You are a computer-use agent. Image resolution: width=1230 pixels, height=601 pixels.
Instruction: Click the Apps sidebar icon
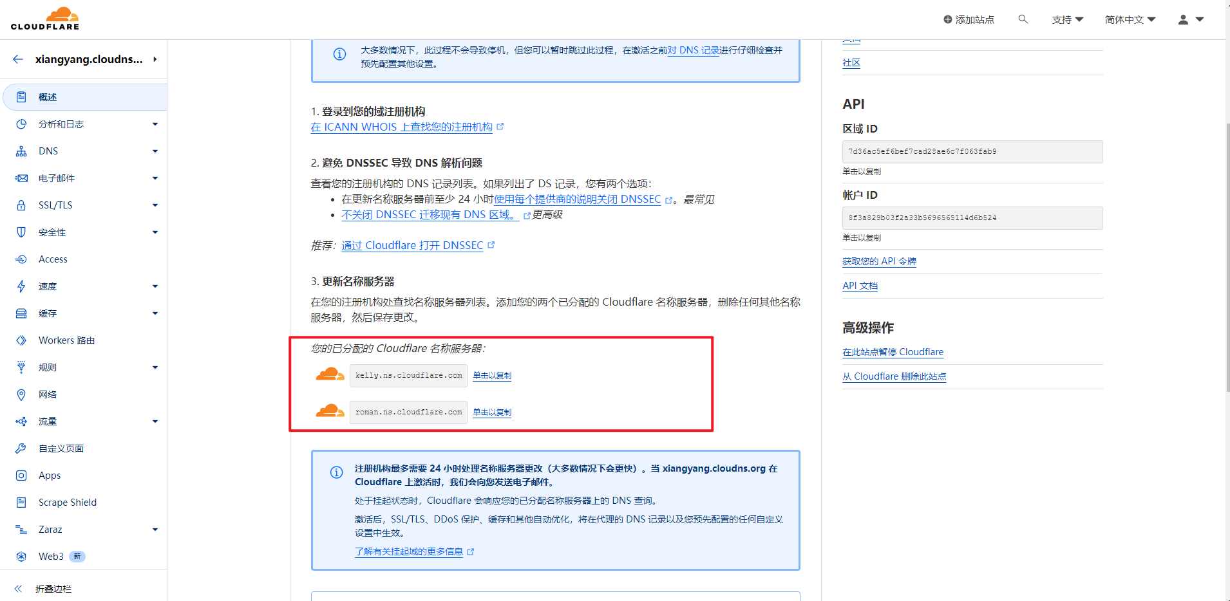(21, 476)
